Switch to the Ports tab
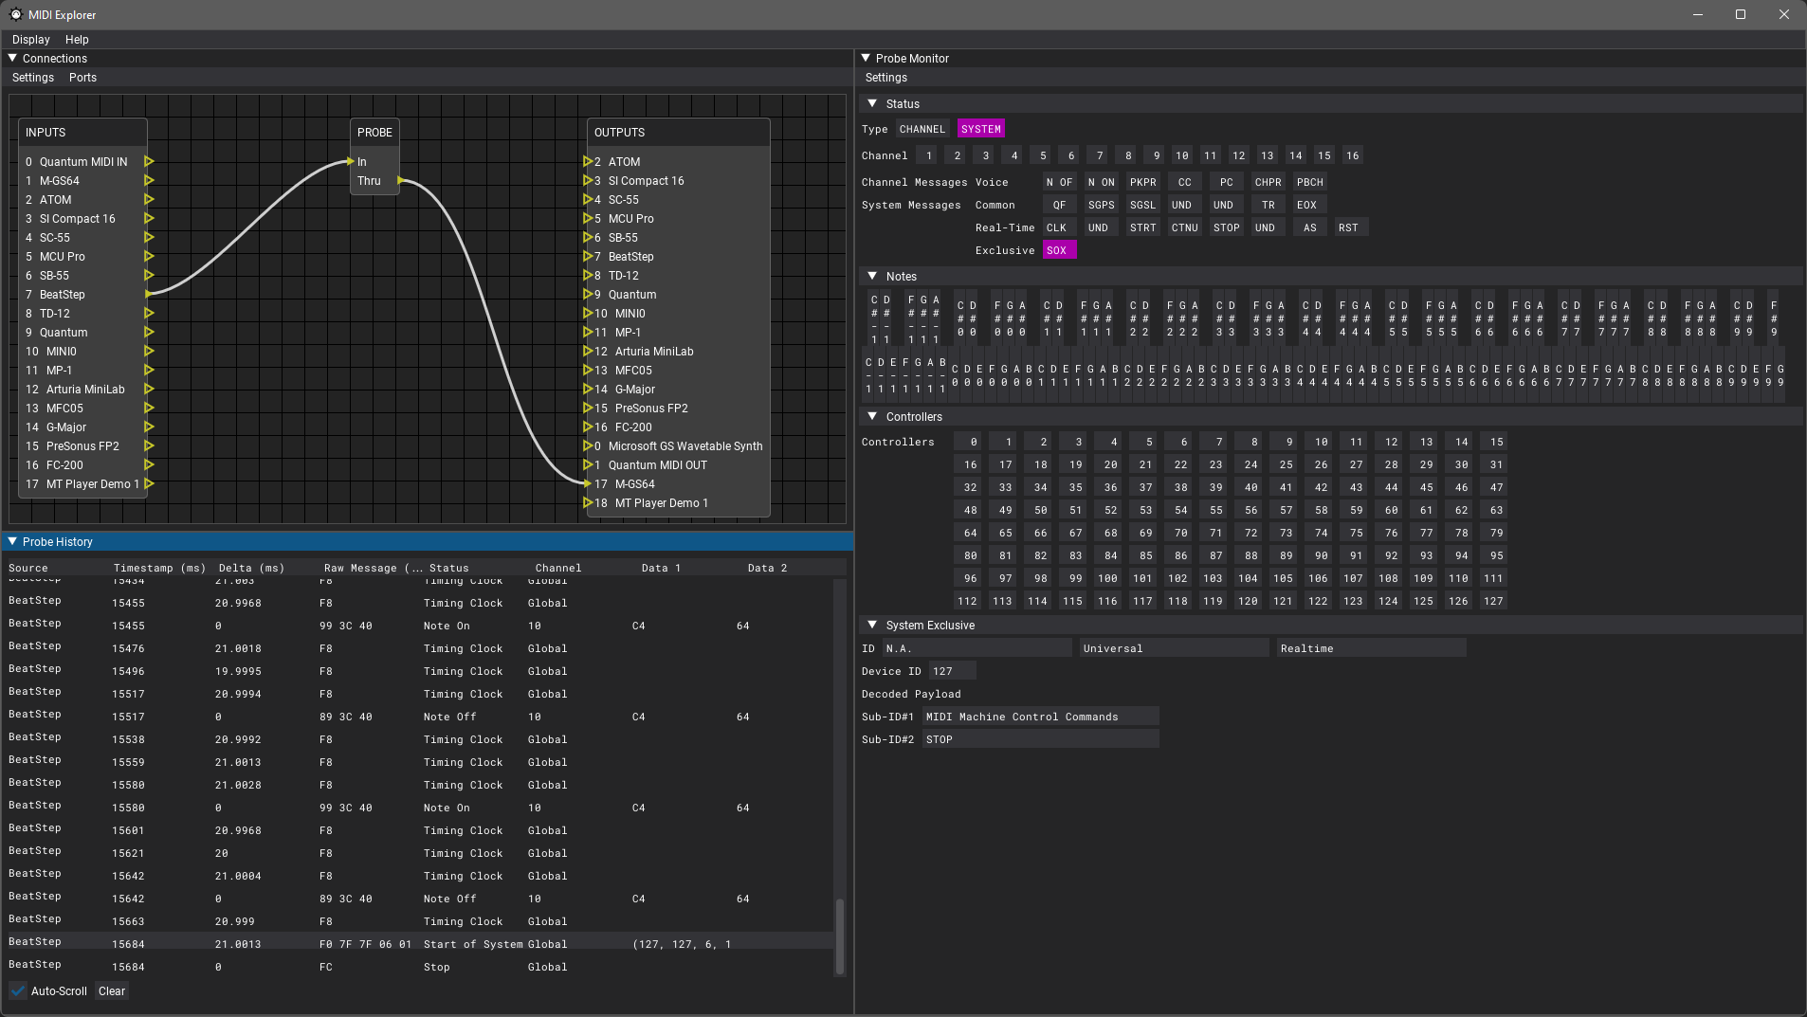Screen dimensions: 1807x1017 coord(82,77)
